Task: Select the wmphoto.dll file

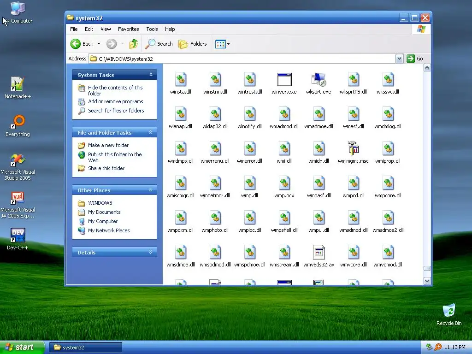Action: [x=215, y=222]
